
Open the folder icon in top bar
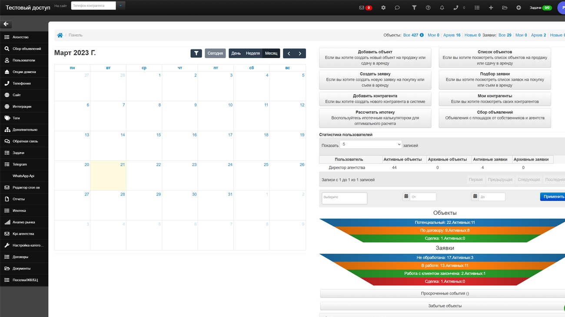pos(505,8)
